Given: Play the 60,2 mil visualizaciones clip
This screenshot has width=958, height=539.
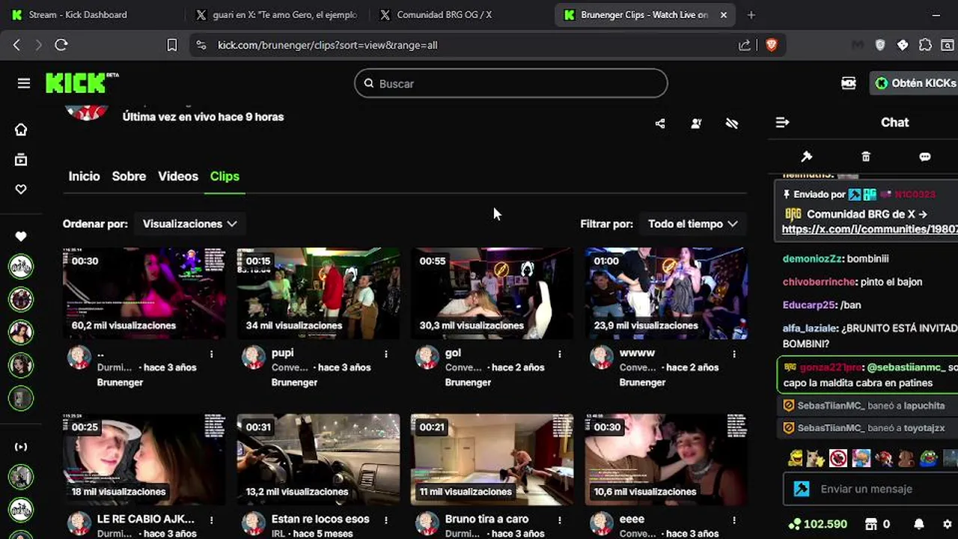Looking at the screenshot, I should (x=144, y=293).
